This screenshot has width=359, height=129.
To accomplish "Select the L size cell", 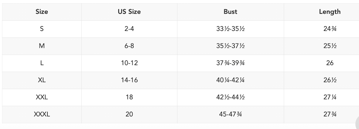I will 42,63.
